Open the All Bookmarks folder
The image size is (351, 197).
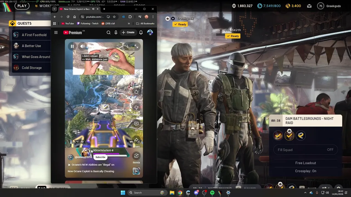pyautogui.click(x=145, y=24)
